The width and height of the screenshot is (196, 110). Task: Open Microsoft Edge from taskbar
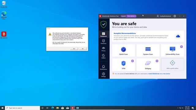52,108
